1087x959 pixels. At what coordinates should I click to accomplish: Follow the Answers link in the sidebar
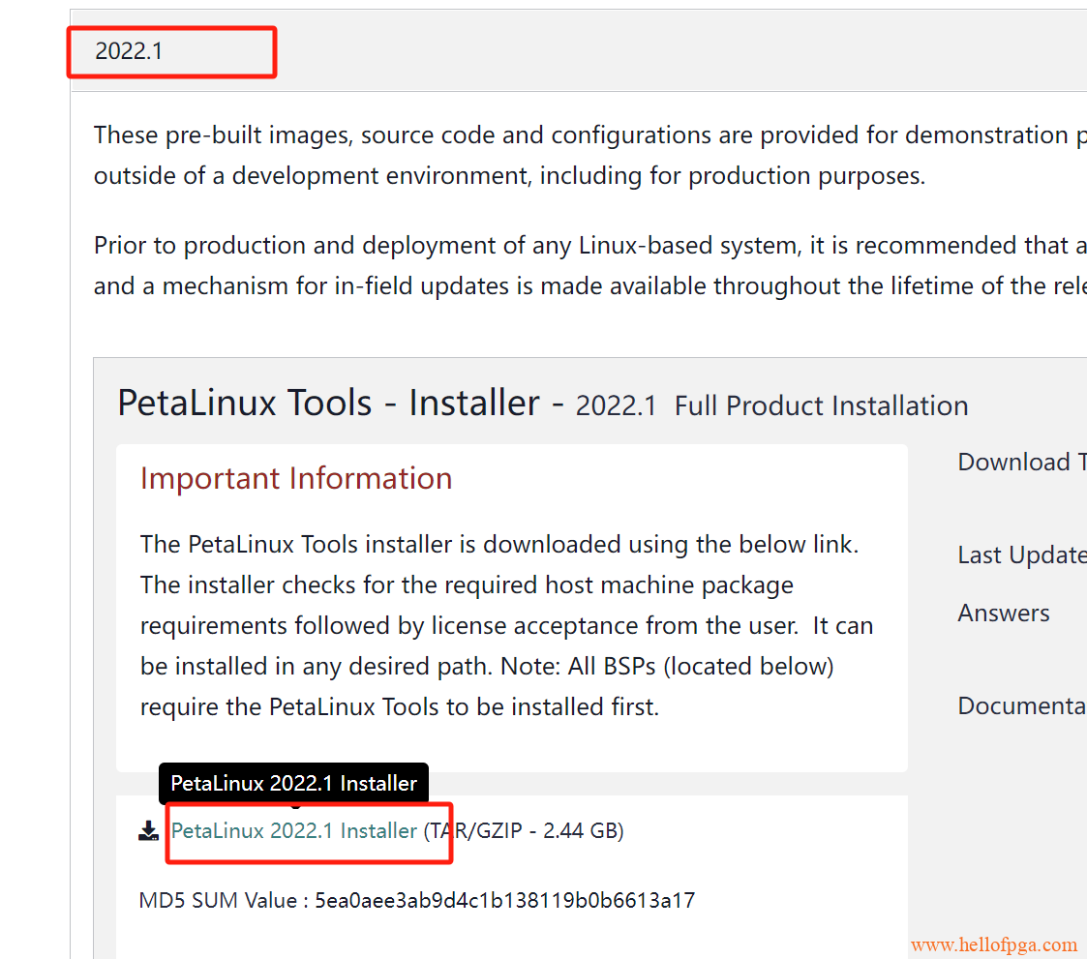(1004, 613)
